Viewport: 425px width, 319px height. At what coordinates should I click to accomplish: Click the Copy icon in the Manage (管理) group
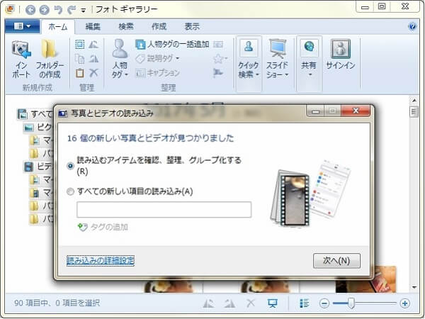(x=79, y=59)
